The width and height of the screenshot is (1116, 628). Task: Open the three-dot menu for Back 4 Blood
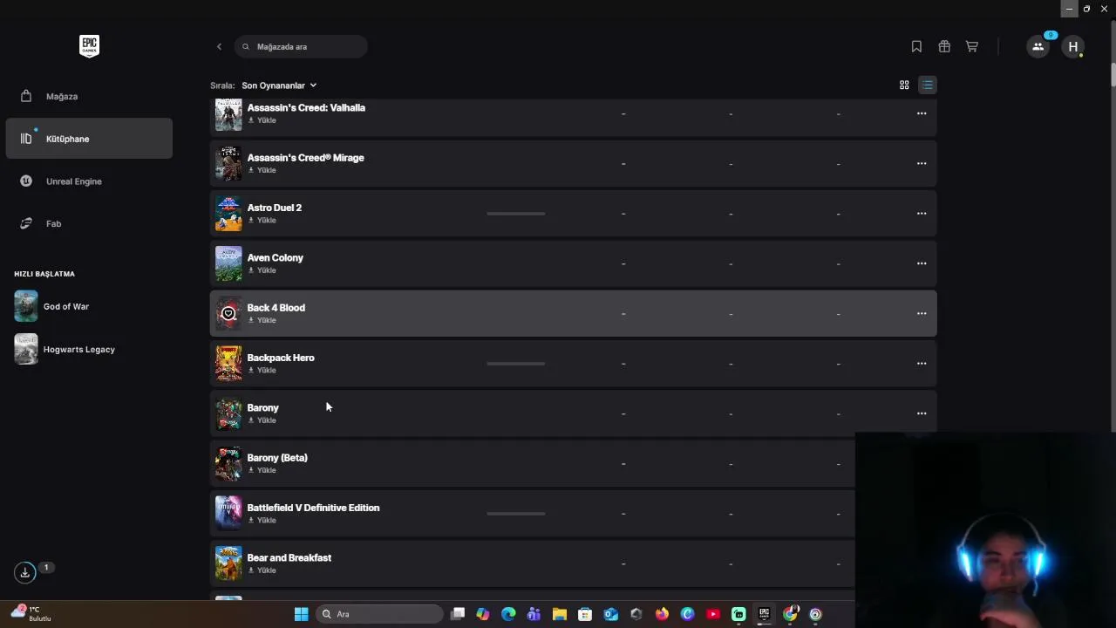pos(922,313)
